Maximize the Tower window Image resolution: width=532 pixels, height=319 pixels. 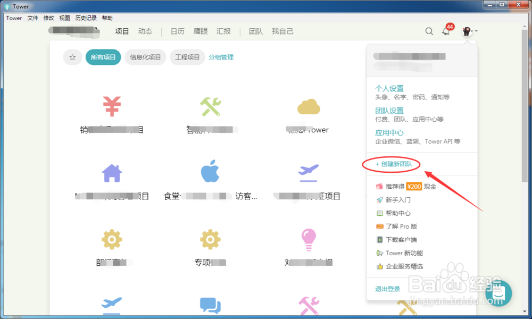[x=502, y=5]
